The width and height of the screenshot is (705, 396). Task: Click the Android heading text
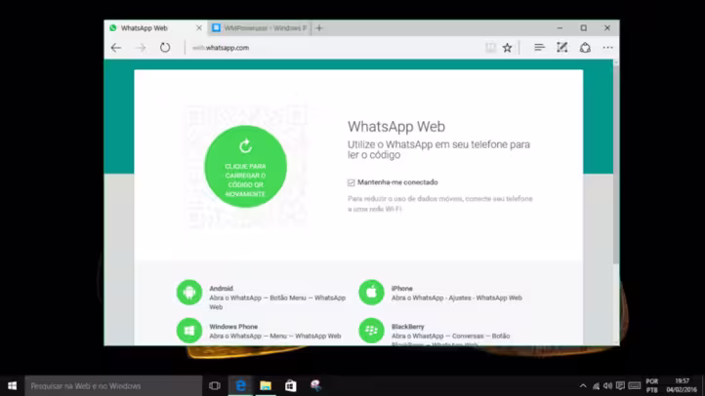pos(222,289)
